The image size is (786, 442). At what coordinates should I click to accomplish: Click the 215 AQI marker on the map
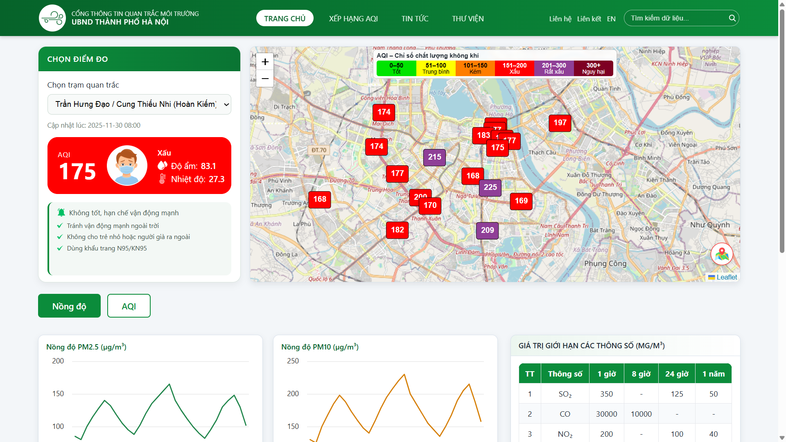(434, 158)
